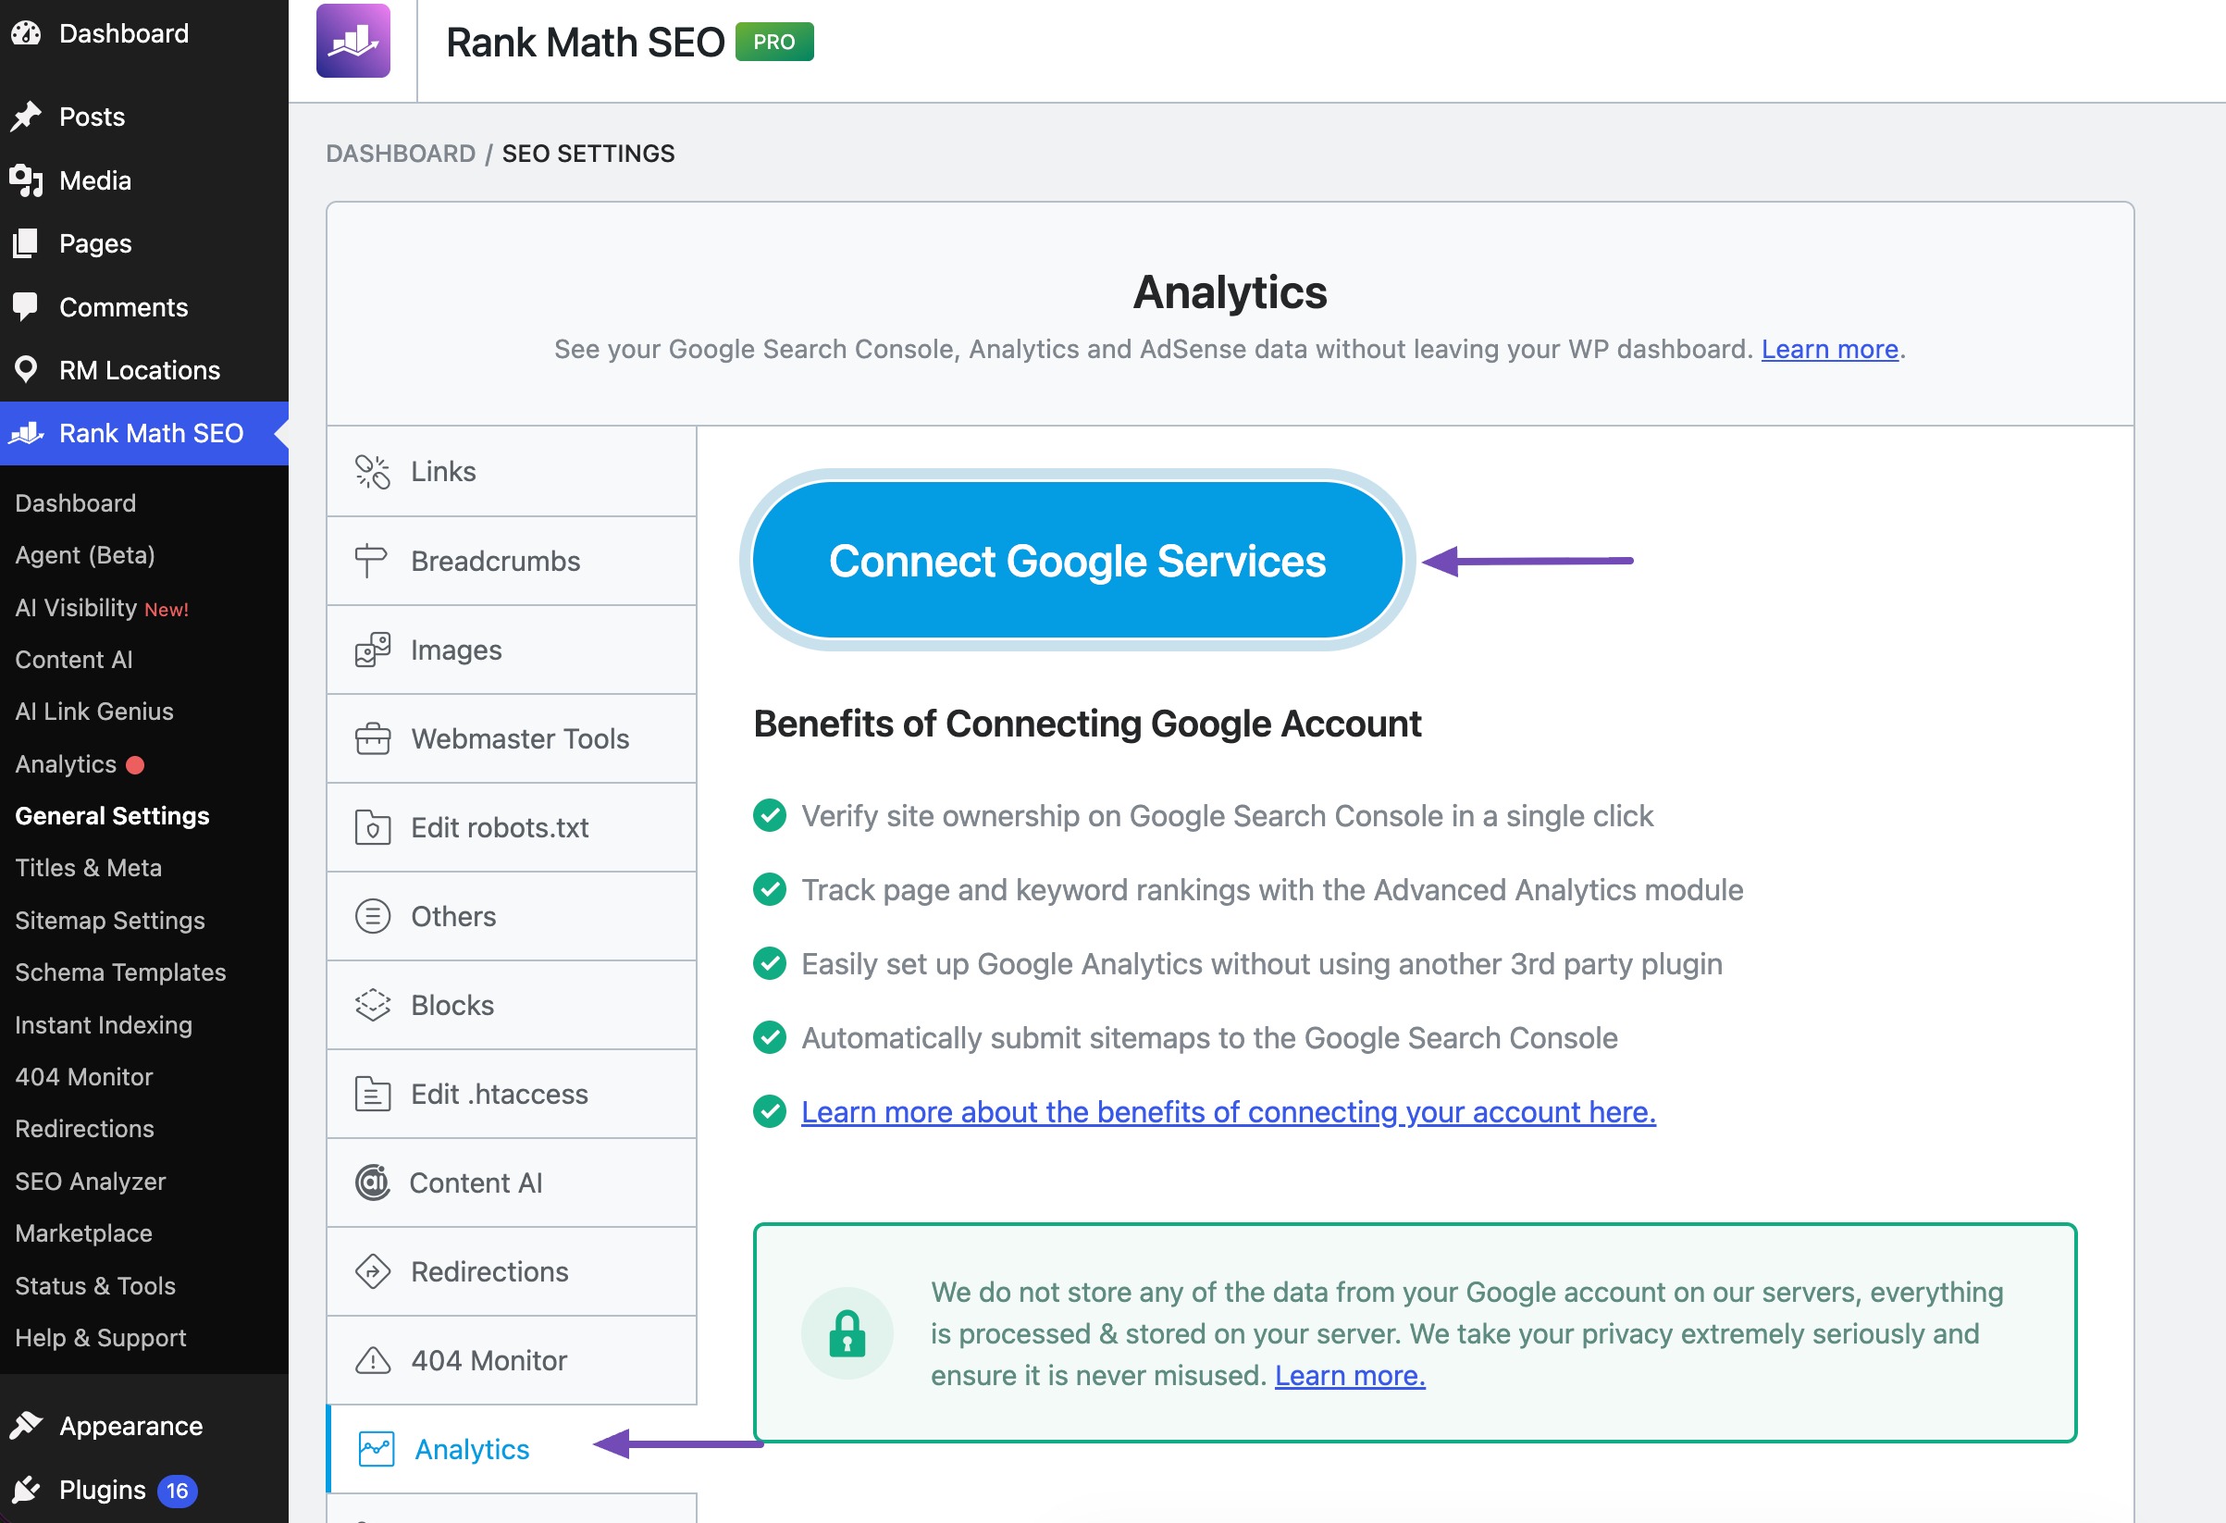Image resolution: width=2226 pixels, height=1523 pixels.
Task: Open Status & Tools submenu item
Action: pyautogui.click(x=96, y=1285)
